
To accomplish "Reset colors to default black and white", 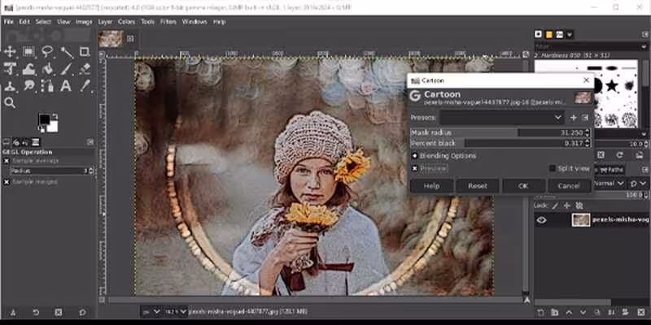I will point(42,129).
